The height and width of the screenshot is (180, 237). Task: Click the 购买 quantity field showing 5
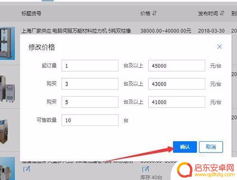point(90,102)
